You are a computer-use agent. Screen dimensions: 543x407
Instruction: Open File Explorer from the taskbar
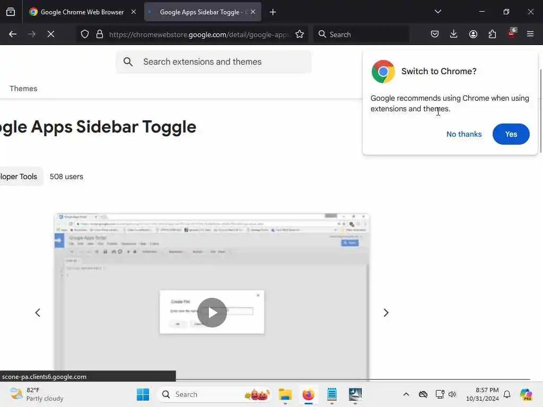click(285, 394)
